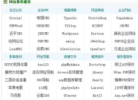Open the ExtJS link
Viewport: 138px width, 100px height.
(x=97, y=96)
